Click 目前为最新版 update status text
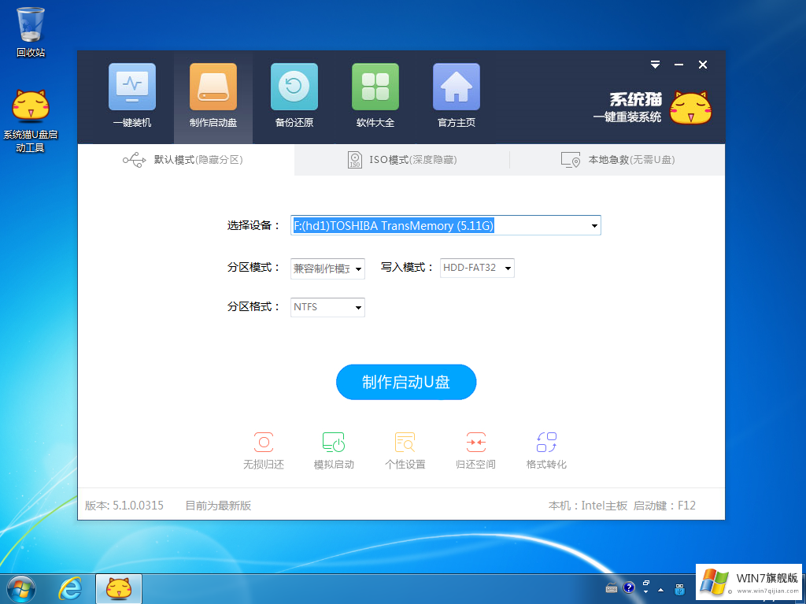This screenshot has width=806, height=604. (218, 506)
